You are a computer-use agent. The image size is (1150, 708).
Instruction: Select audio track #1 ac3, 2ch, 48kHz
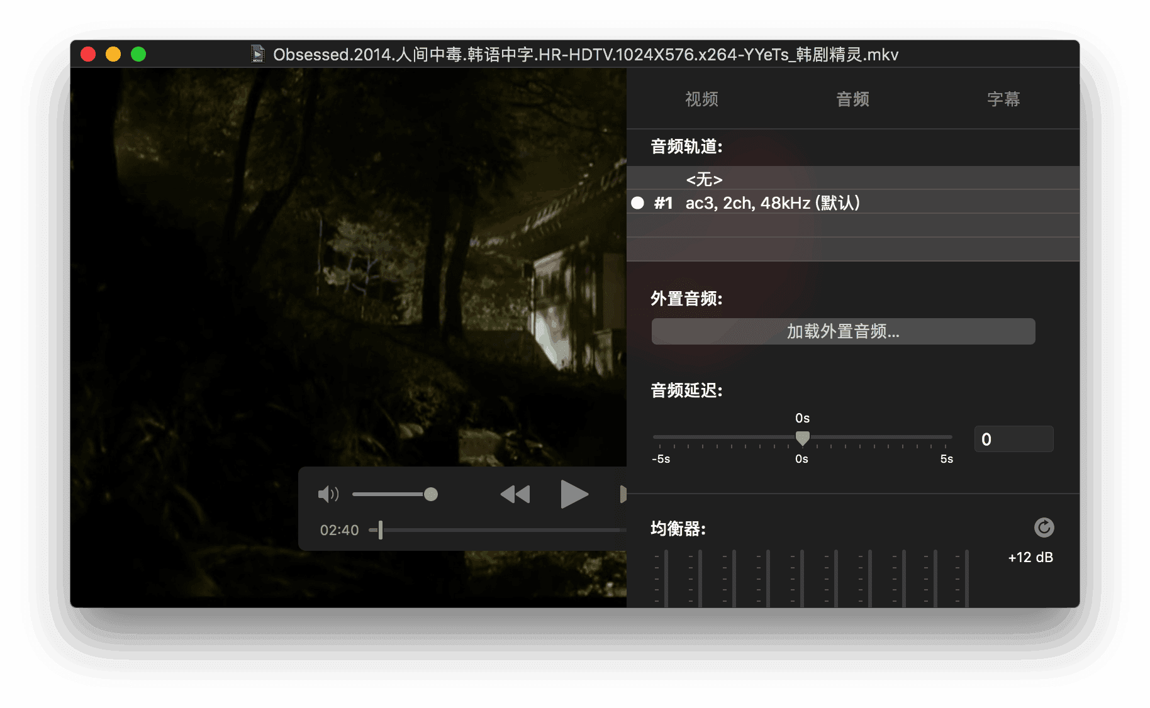coord(772,203)
